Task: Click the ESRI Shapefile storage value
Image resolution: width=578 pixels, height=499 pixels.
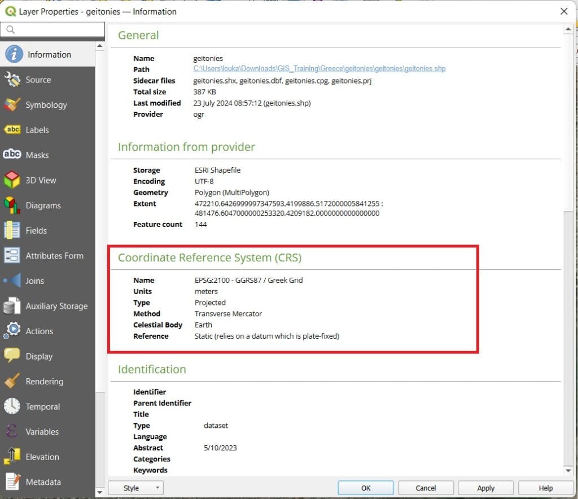Action: click(x=217, y=170)
